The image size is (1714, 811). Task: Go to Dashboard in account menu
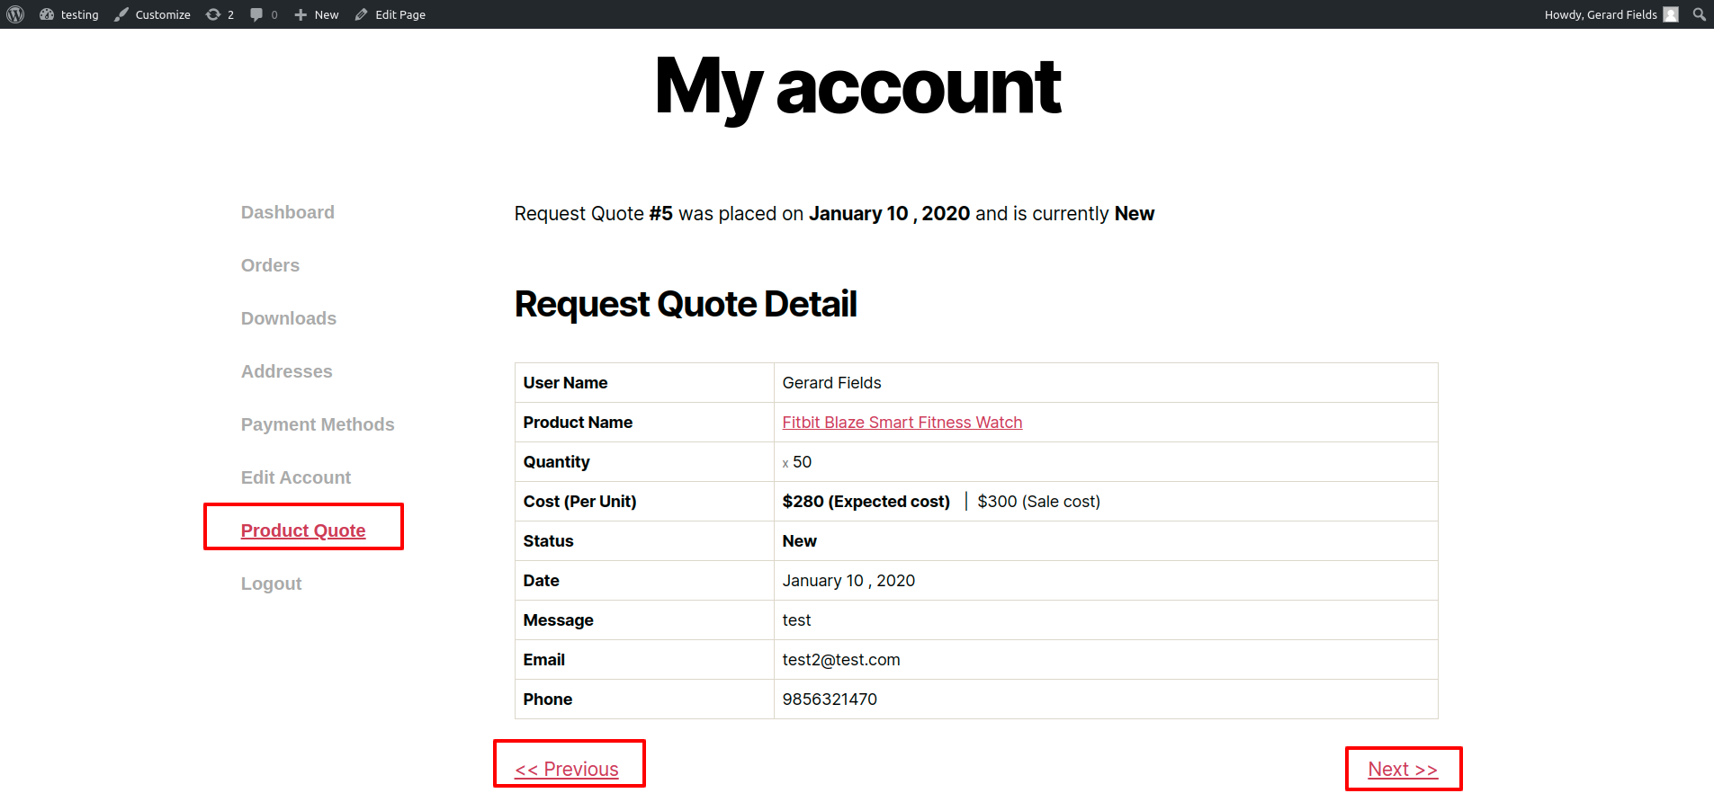[288, 212]
